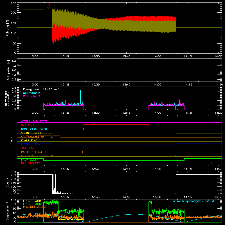Screen dimensions: 225x225
Task: Click the SC_IN_SUNLIGHT flag label
Action: 32,133
